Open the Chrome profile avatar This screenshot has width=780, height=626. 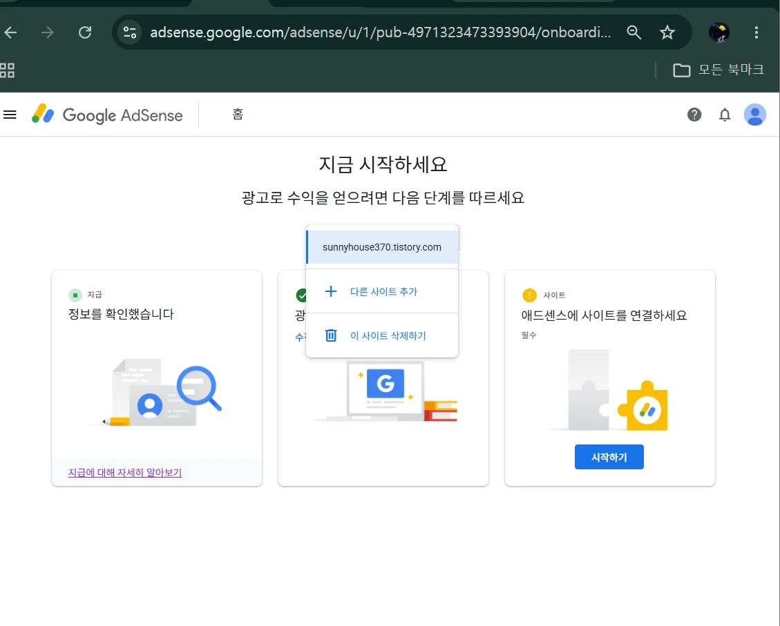(x=719, y=33)
